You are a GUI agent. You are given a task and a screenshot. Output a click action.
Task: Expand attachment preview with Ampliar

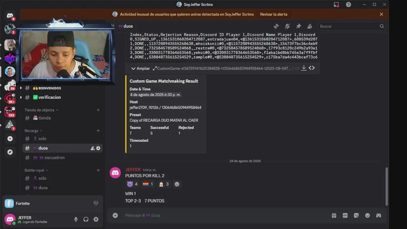(x=140, y=68)
